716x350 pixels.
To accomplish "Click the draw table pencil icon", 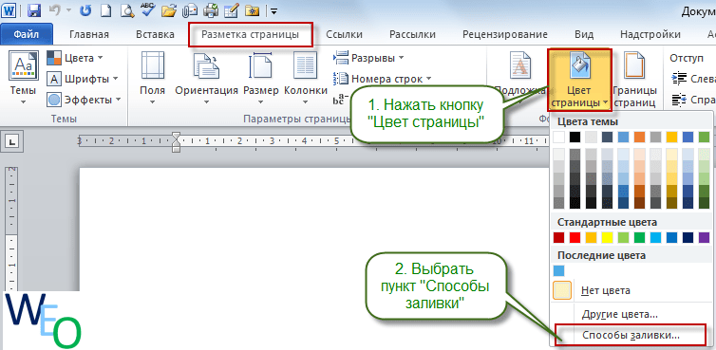I will click(x=231, y=9).
